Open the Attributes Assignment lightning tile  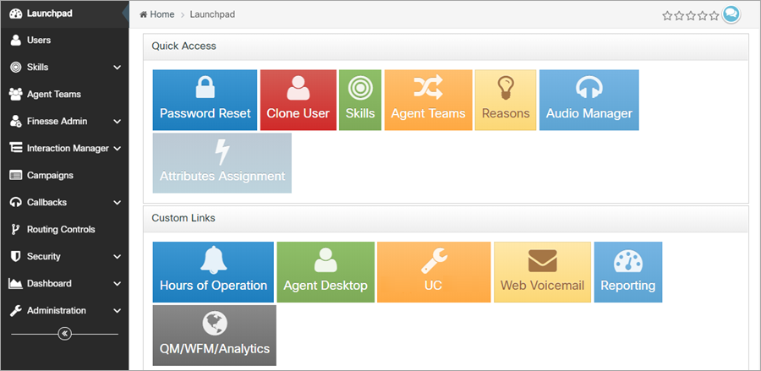[222, 163]
